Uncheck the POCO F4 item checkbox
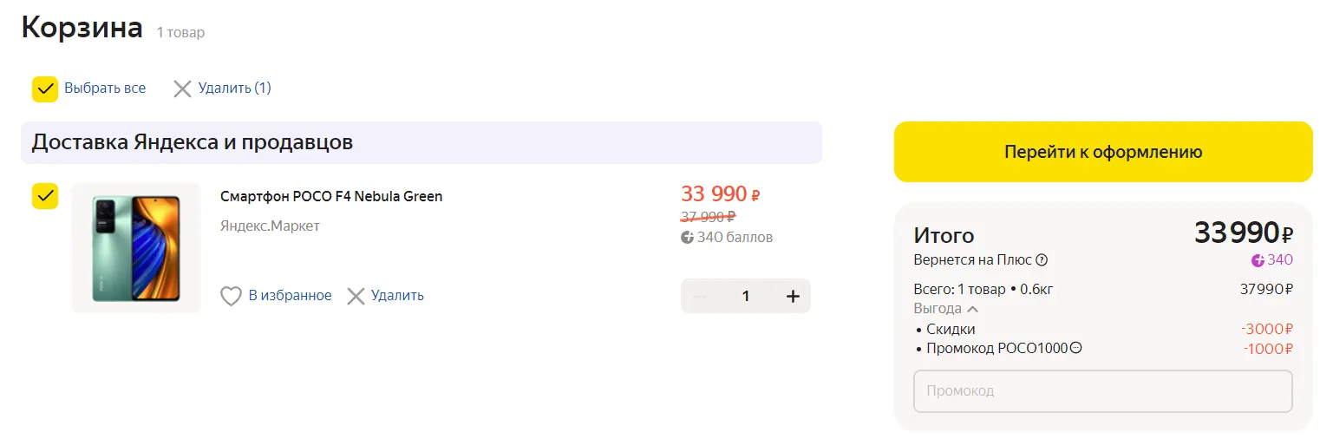The width and height of the screenshot is (1333, 439). click(x=45, y=196)
